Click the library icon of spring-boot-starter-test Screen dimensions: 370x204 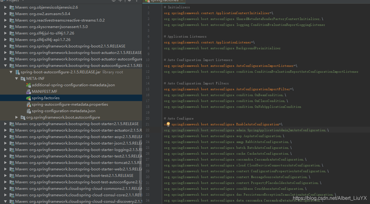[x=12, y=156]
